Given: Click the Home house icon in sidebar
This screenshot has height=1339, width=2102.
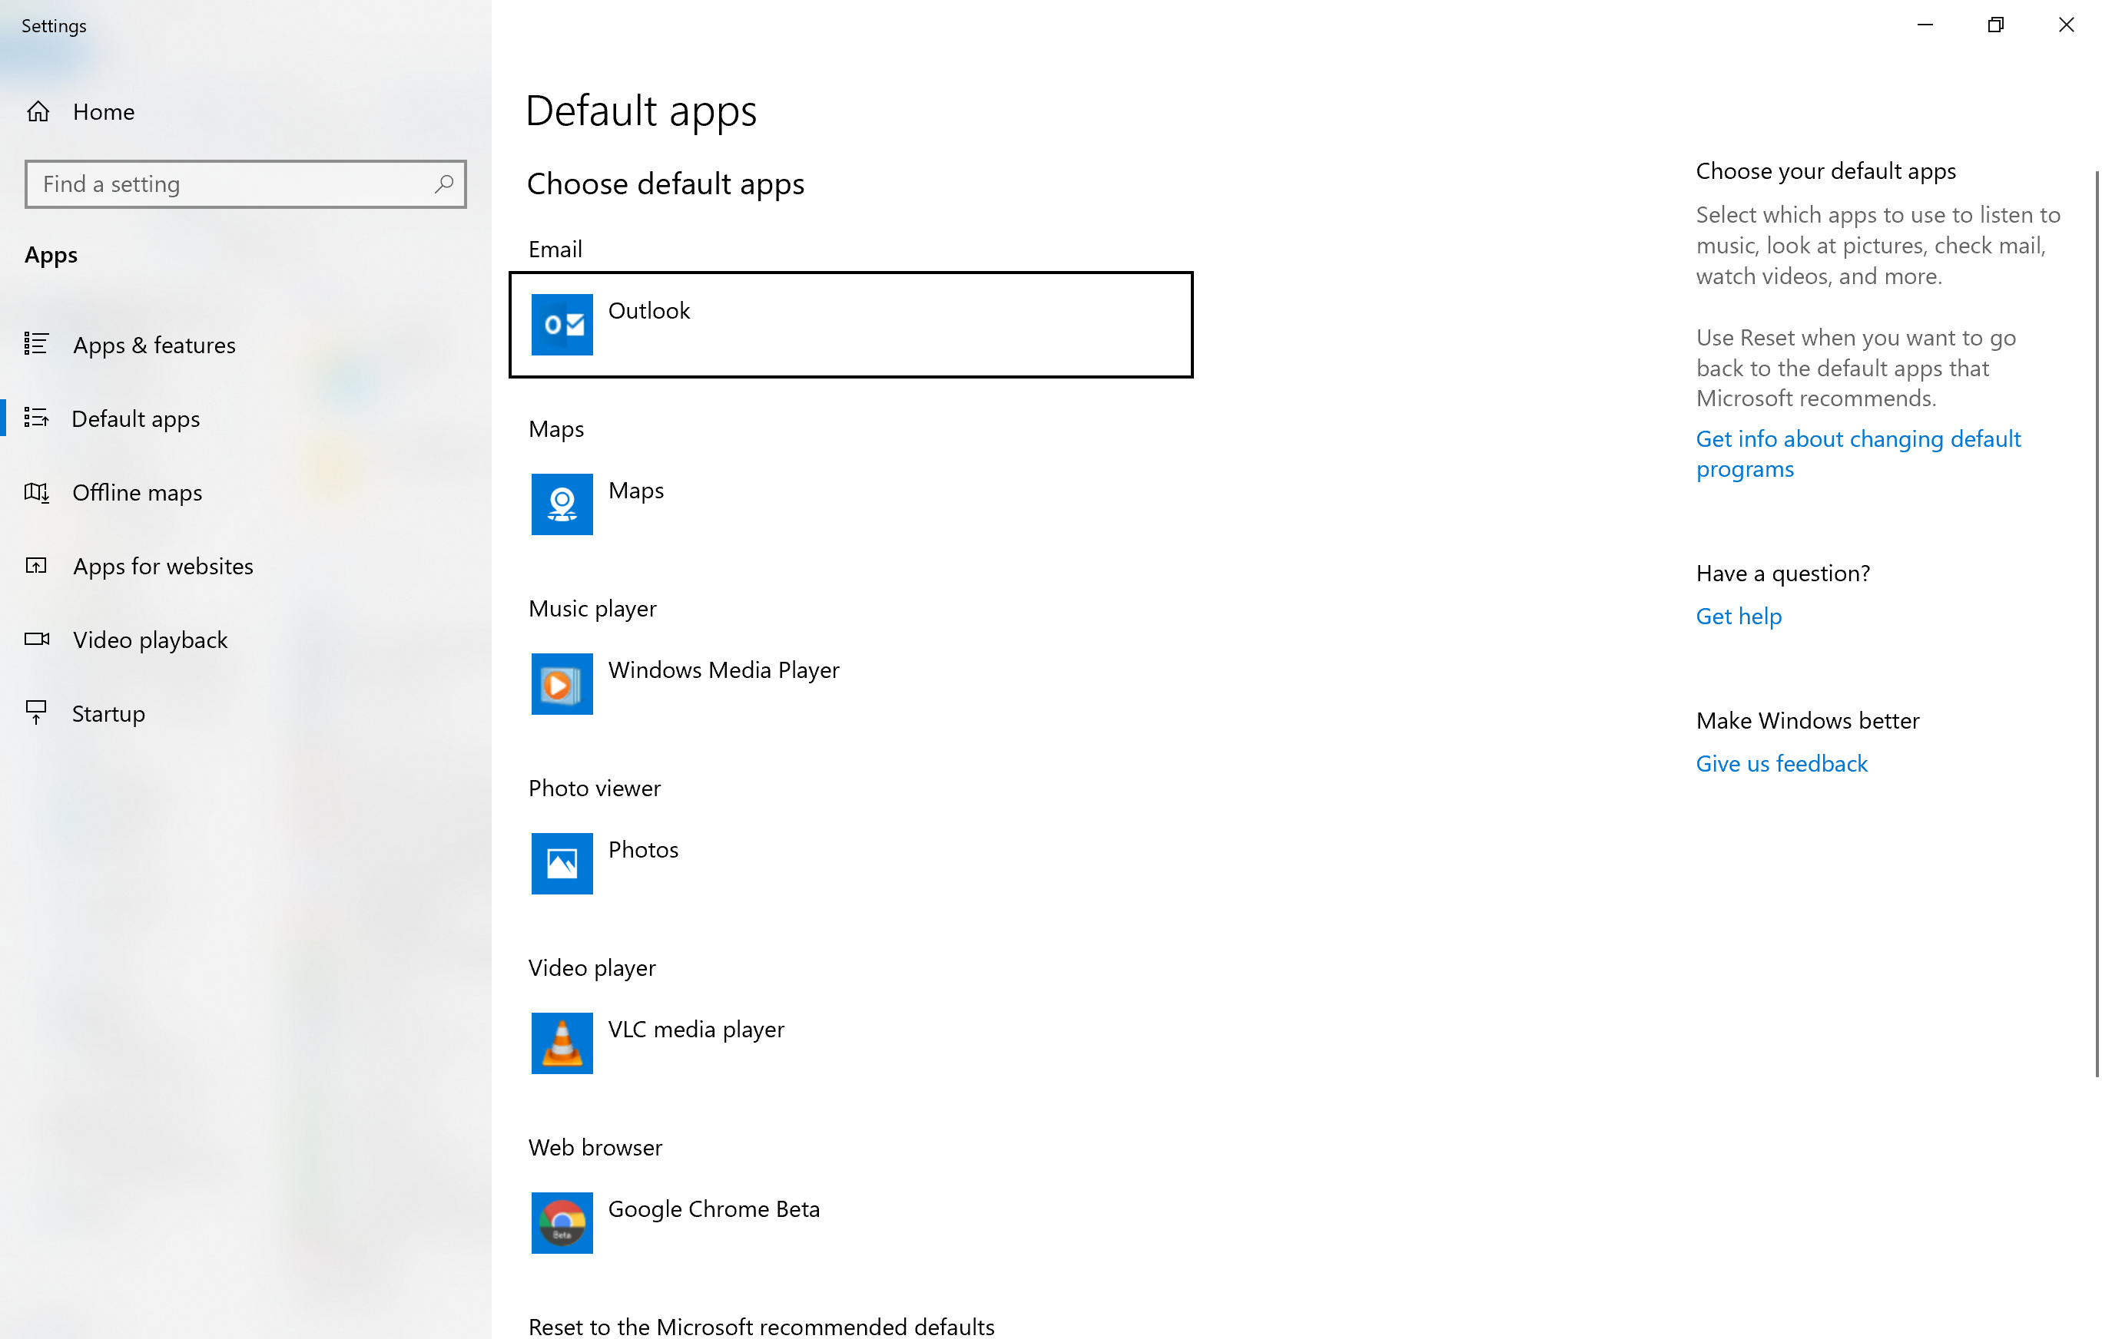Looking at the screenshot, I should point(38,111).
